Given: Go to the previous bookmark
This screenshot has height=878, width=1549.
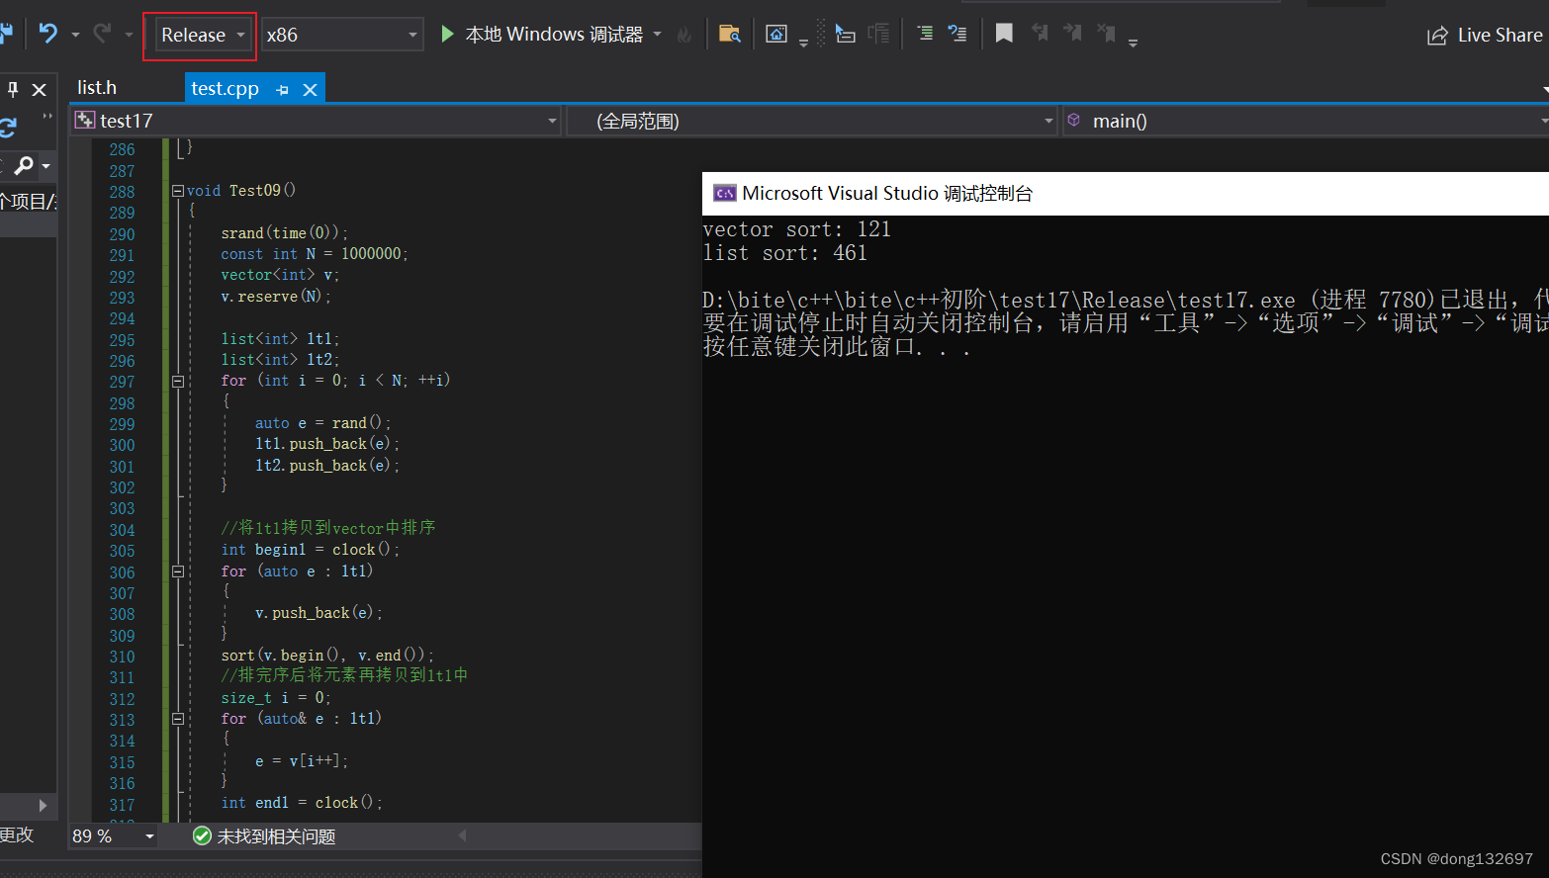Looking at the screenshot, I should coord(1040,34).
